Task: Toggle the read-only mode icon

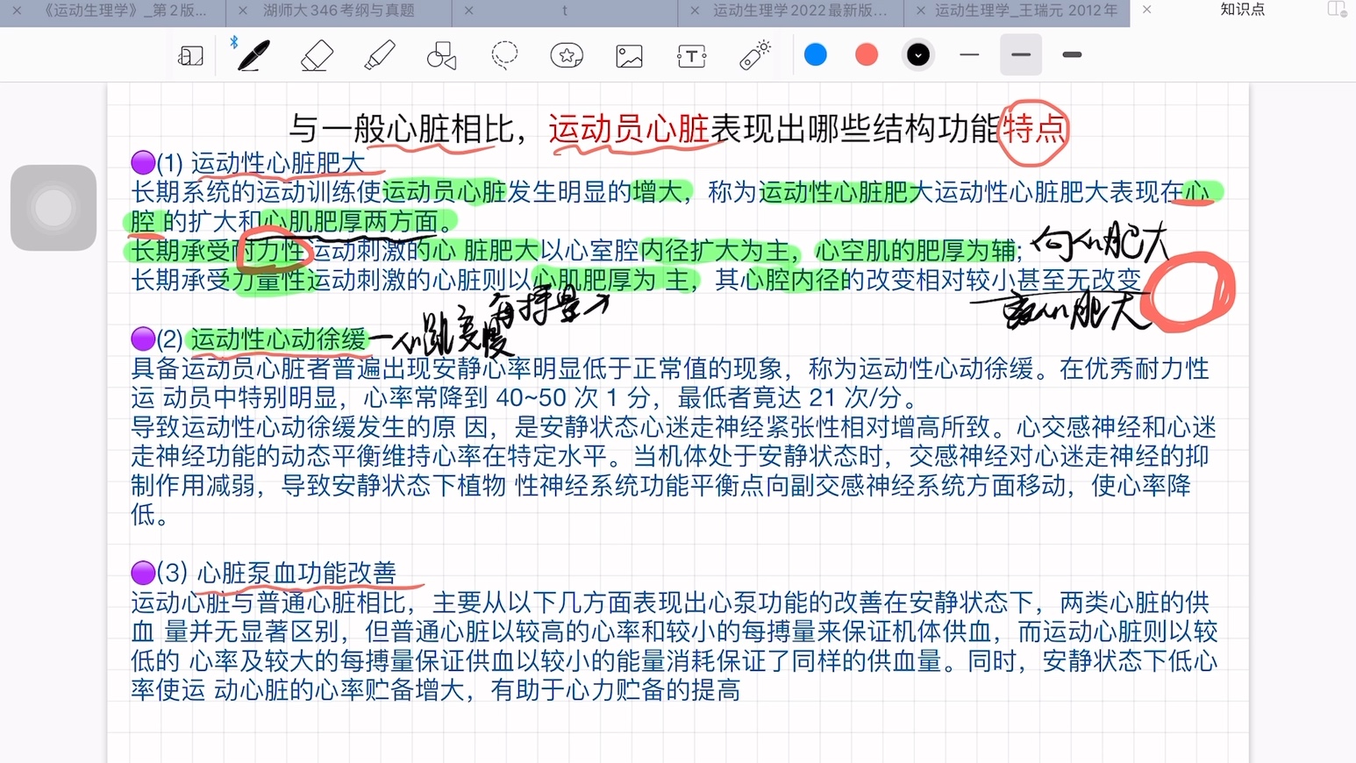Action: pos(190,56)
